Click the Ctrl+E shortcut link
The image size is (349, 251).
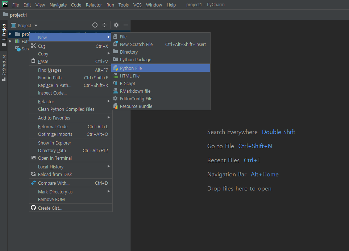[252, 160]
